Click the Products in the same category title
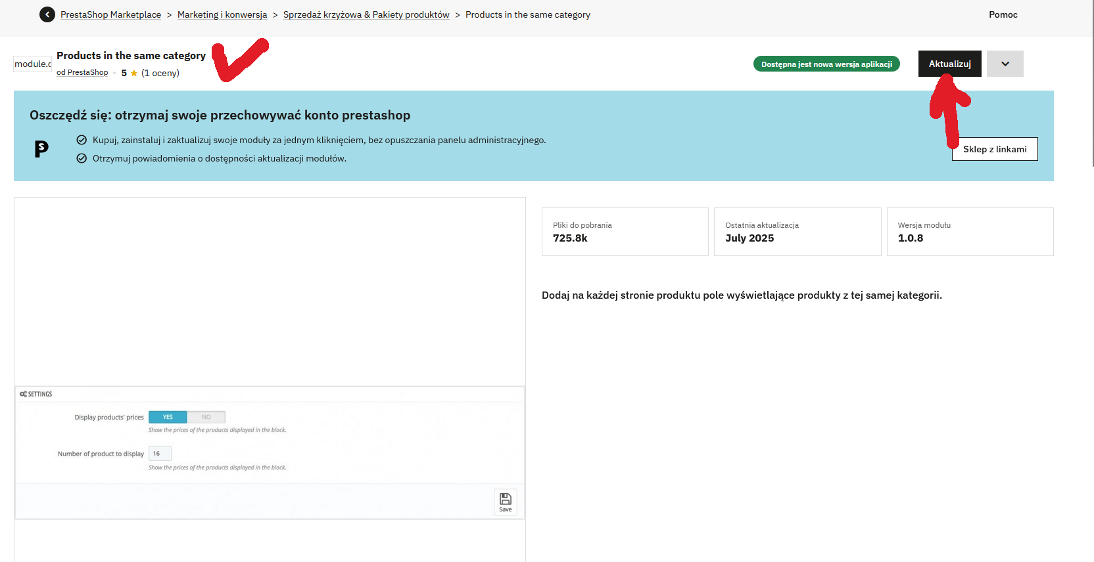This screenshot has height=562, width=1094. [131, 56]
